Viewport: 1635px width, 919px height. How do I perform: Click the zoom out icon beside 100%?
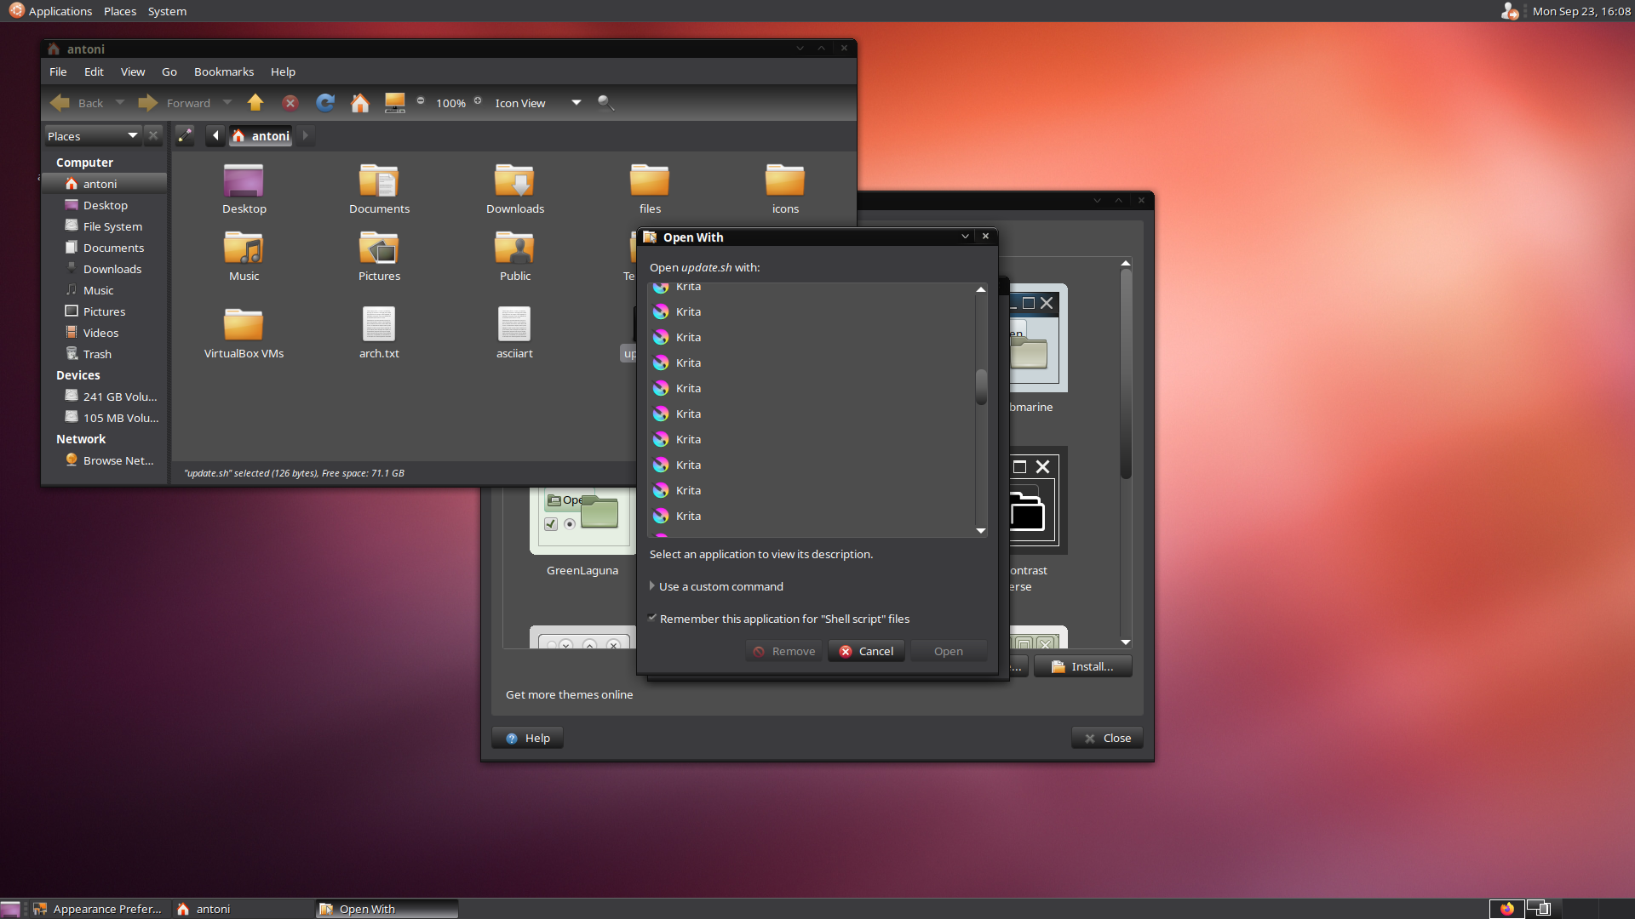(x=421, y=100)
